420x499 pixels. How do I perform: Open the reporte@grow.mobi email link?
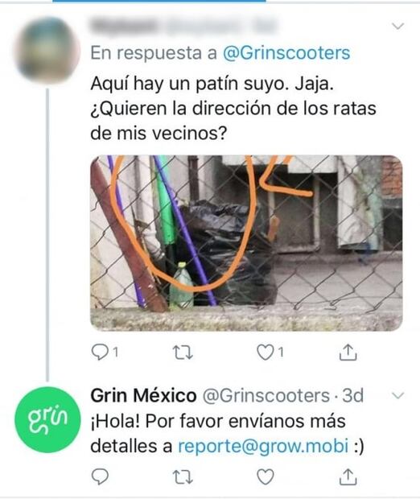263,446
